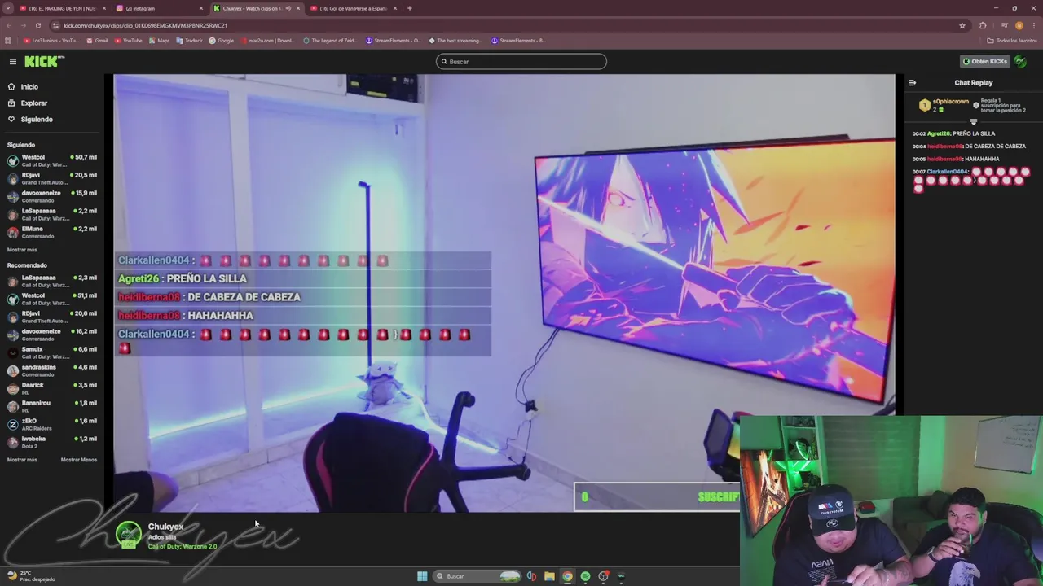Collapse recommended channels with Mostrar Menos
The image size is (1043, 586).
pyautogui.click(x=79, y=460)
